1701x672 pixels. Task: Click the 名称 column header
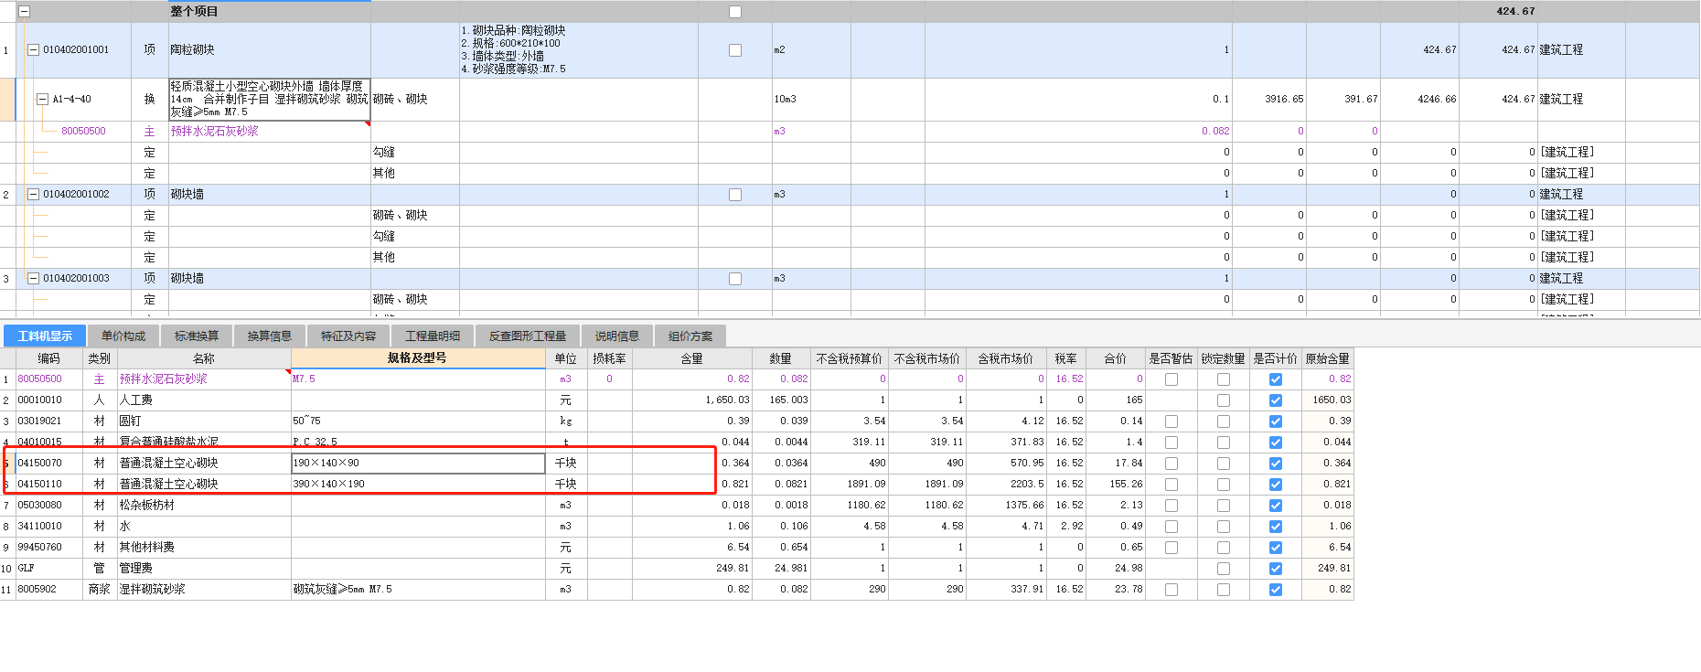(203, 358)
